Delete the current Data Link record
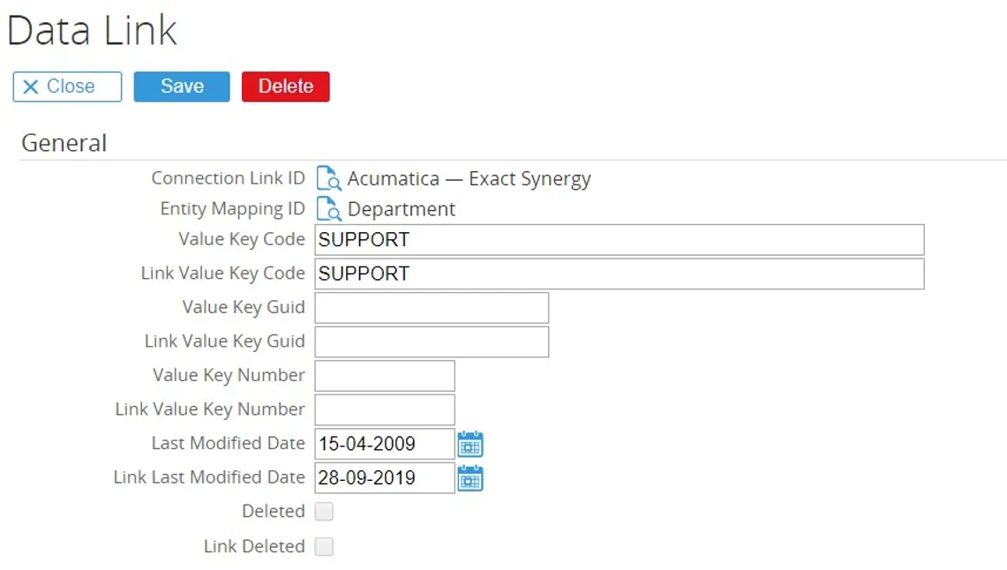Screen dimensions: 1007x570 tap(284, 86)
